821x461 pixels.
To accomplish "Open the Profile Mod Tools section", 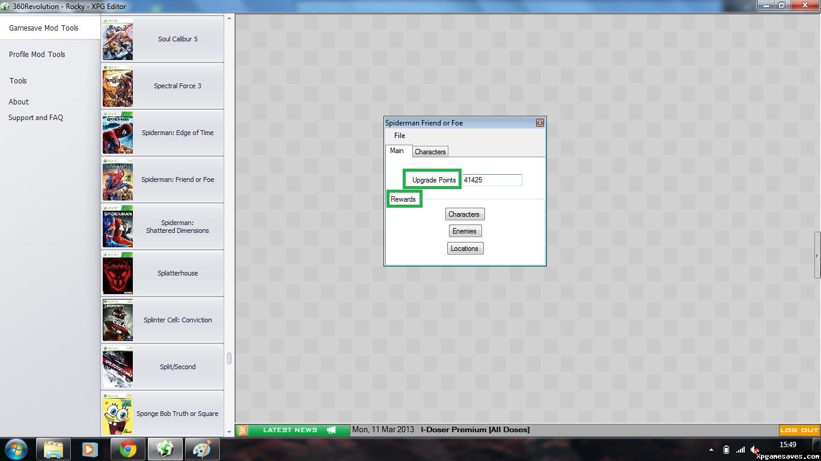I will point(37,54).
